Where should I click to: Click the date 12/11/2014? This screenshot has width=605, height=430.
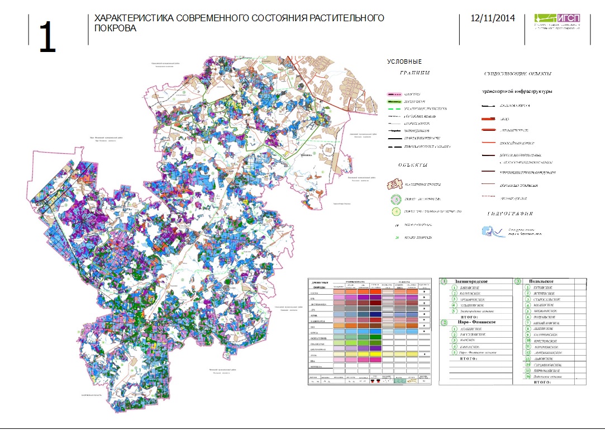(493, 18)
